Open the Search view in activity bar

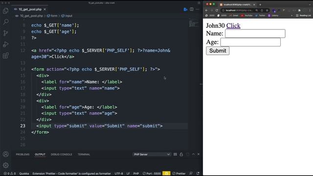[x=5, y=22]
